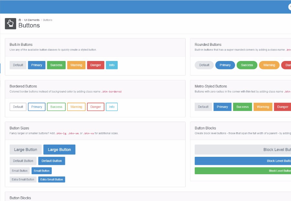Click the Button Sizes panel heading
The width and height of the screenshot is (291, 201).
[x=19, y=128]
